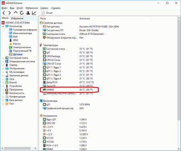Screen dimensions: 181x151
Task: Refresh the sensor readings
Action: (x=22, y=13)
